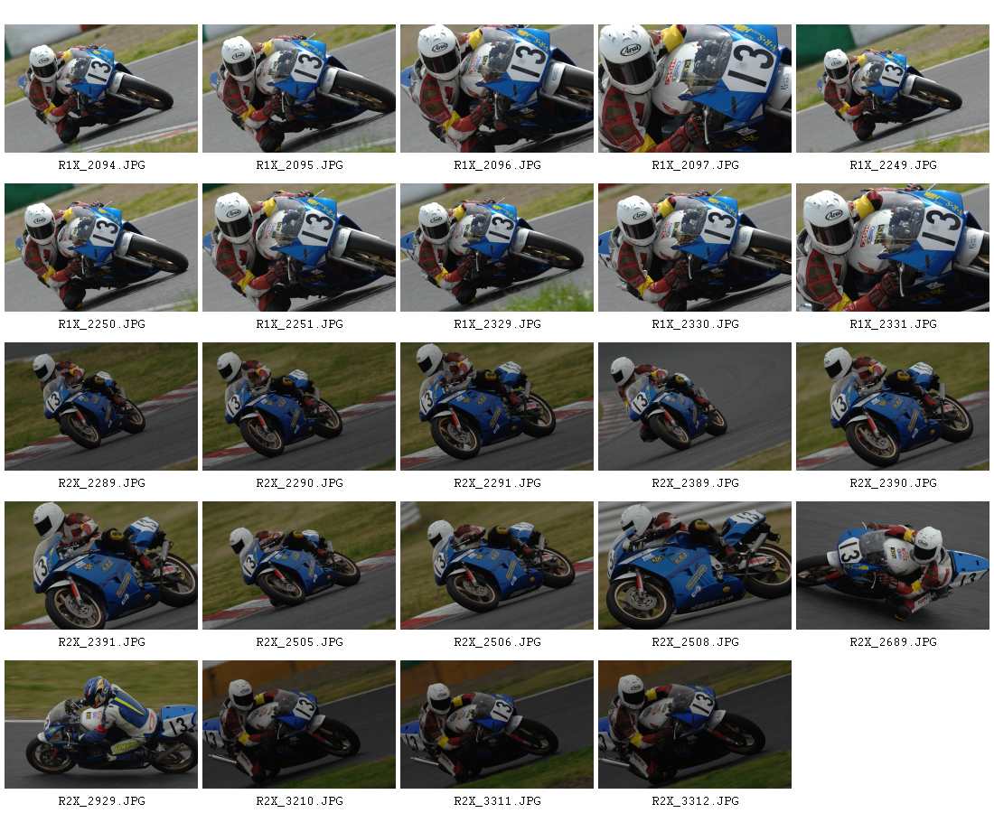This screenshot has width=994, height=813.
Task: Select thumbnail R1X_2249.JPG
Action: coord(893,89)
